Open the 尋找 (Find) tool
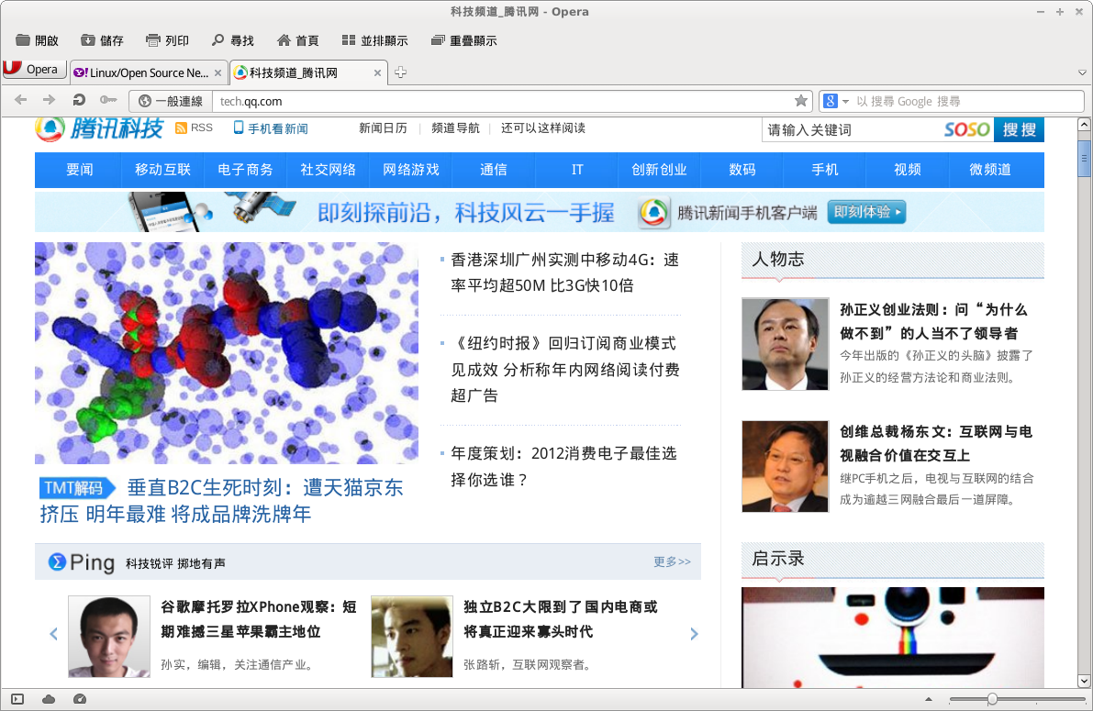This screenshot has height=711, width=1093. coord(233,40)
